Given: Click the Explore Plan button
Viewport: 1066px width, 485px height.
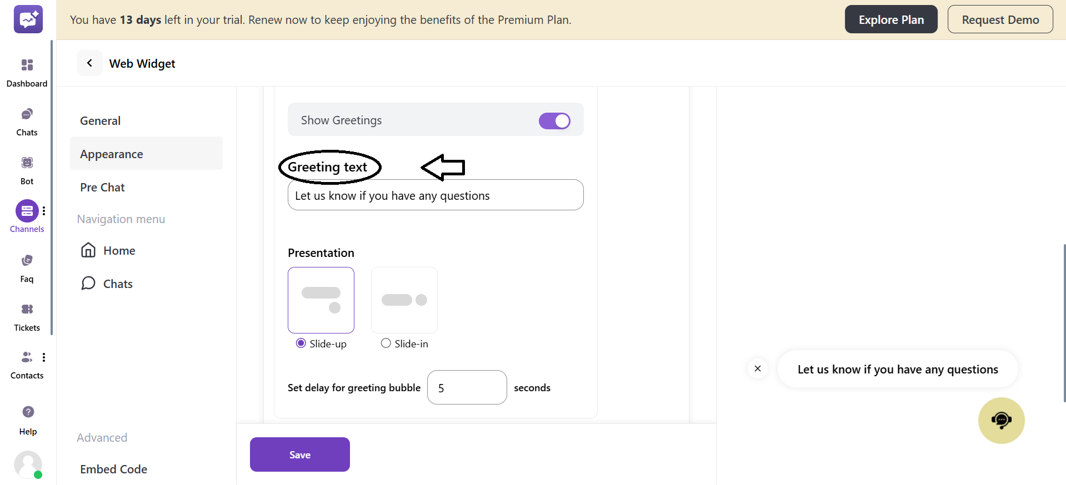Looking at the screenshot, I should click(x=890, y=19).
